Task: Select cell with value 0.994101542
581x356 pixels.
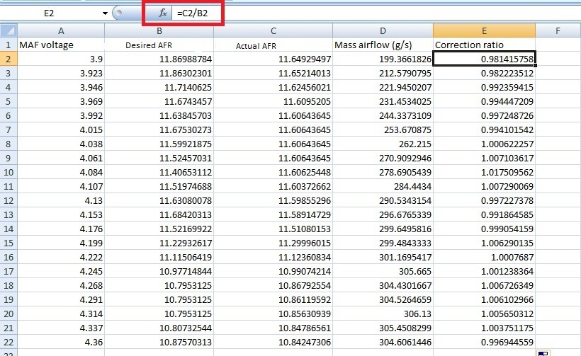Action: point(484,130)
